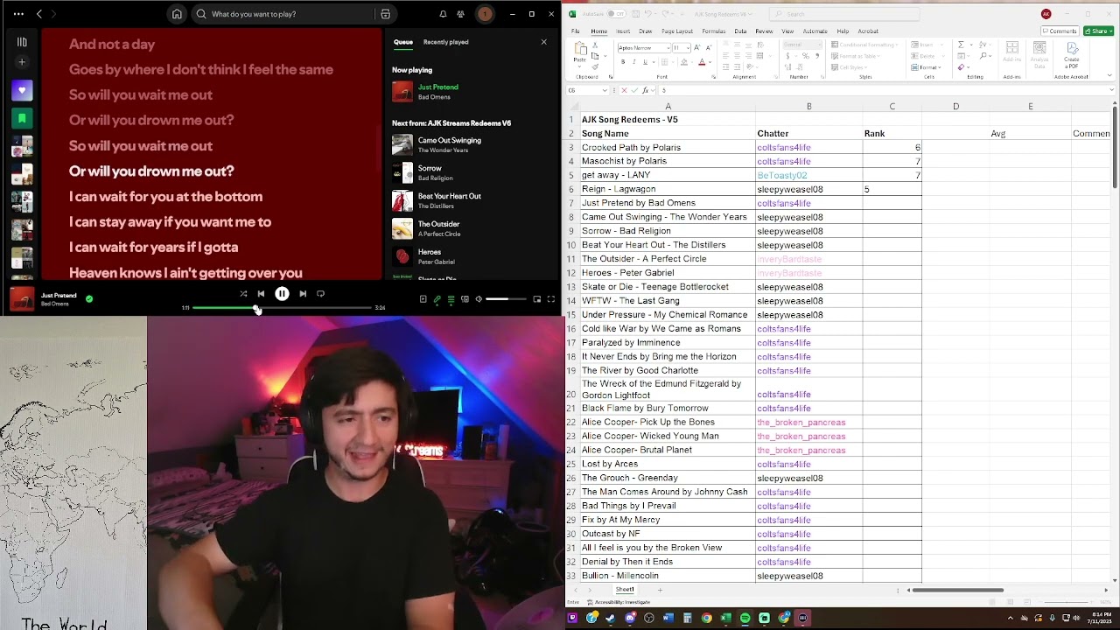The image size is (1120, 630).
Task: Open the Page Layout tab
Action: coord(677,31)
